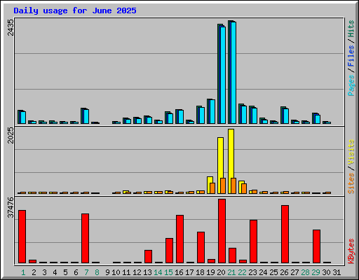
Task: Click green day label 21
Action: coord(231,272)
